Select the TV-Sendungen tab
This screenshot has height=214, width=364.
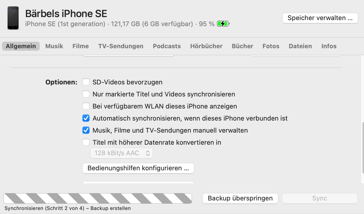coord(121,46)
